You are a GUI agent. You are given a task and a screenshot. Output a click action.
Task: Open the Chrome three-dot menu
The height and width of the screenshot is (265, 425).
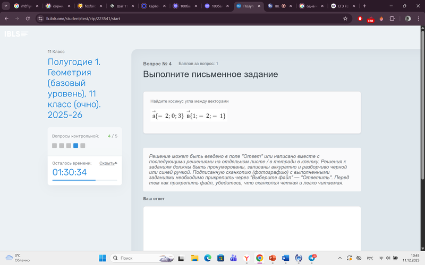[x=418, y=18]
